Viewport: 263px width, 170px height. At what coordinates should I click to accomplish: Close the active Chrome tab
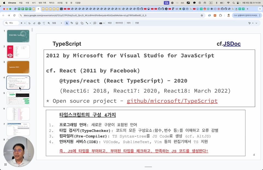click(38, 9)
